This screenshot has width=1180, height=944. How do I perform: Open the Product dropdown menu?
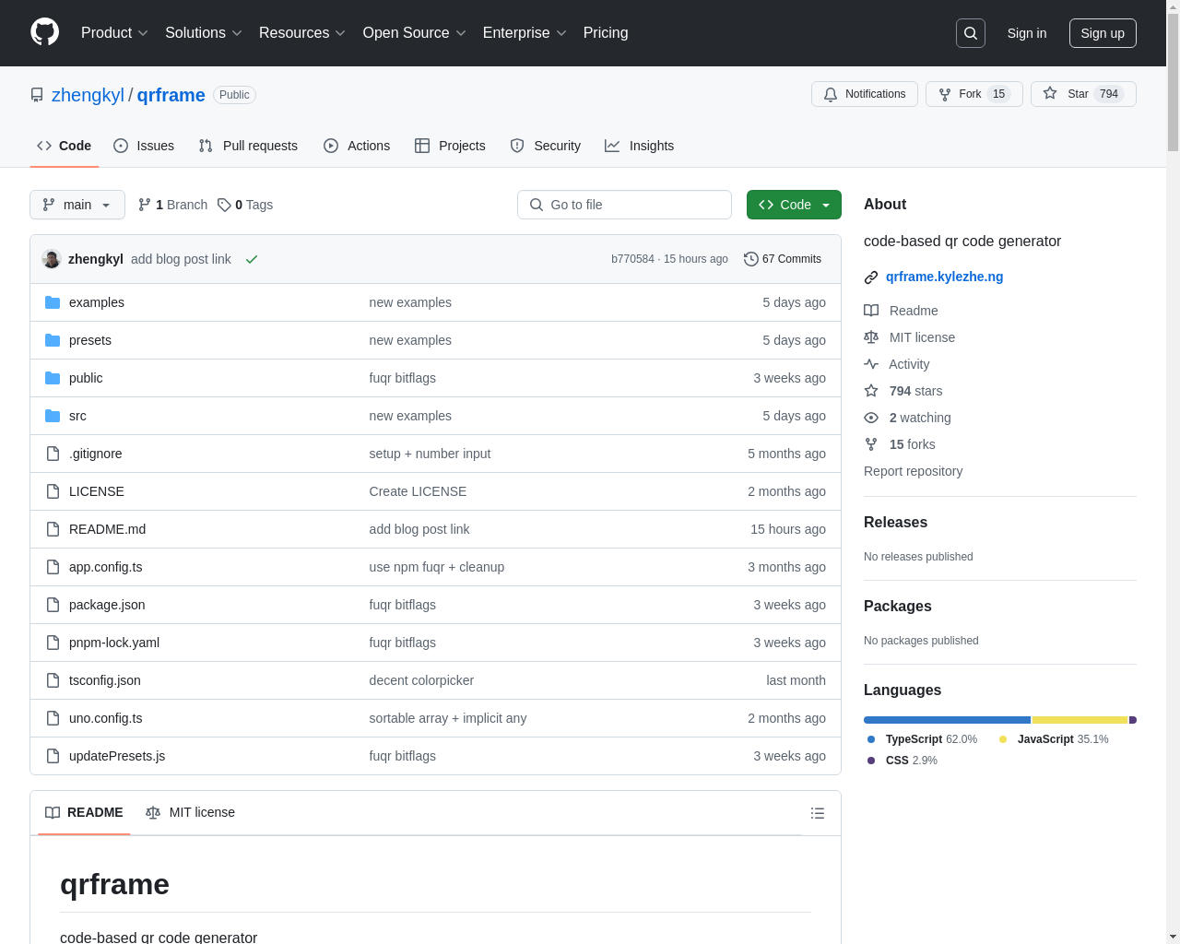click(114, 33)
